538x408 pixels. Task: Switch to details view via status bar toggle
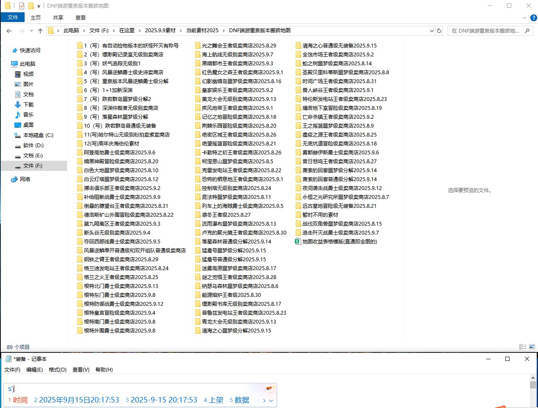523,347
